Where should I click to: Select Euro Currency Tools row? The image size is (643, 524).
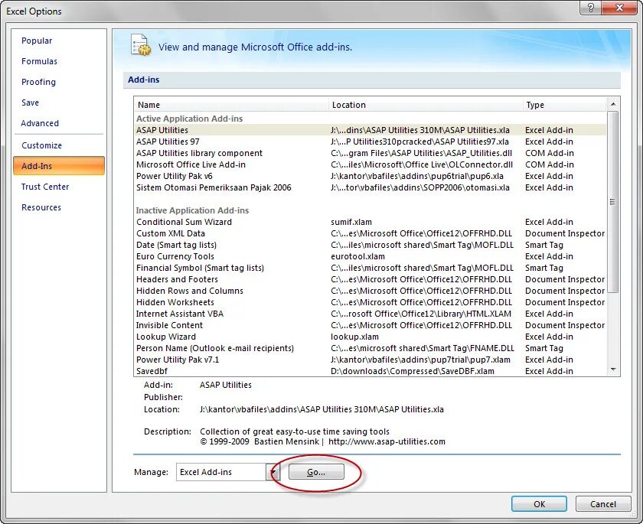click(370, 256)
